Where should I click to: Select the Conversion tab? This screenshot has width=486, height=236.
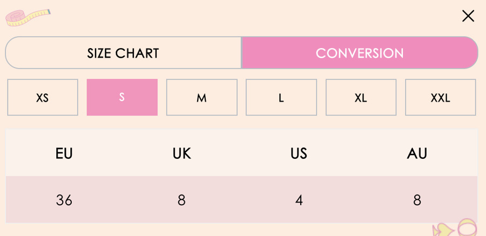[x=360, y=53]
